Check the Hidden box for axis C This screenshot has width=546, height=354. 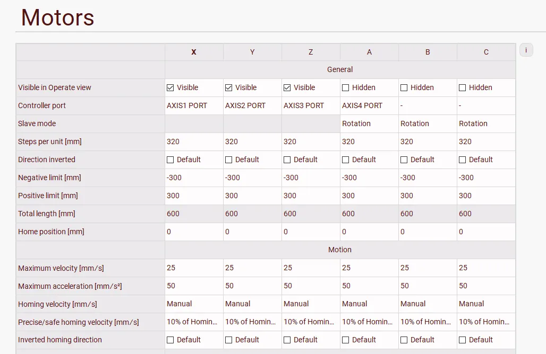click(x=463, y=88)
